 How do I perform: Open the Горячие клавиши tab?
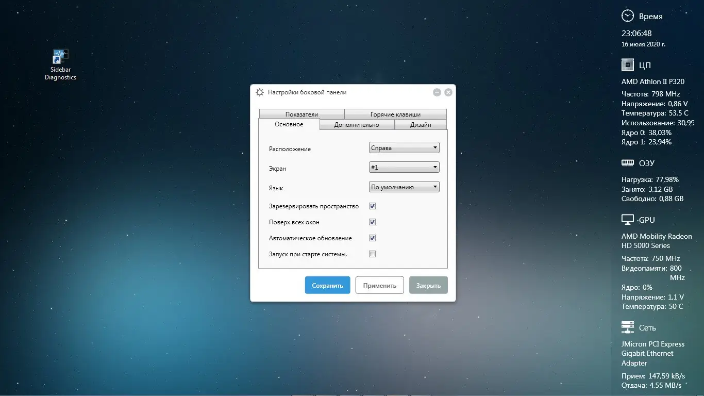[x=395, y=114]
